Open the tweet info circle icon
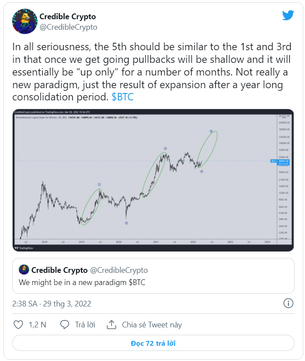The width and height of the screenshot is (305, 361). point(288,303)
